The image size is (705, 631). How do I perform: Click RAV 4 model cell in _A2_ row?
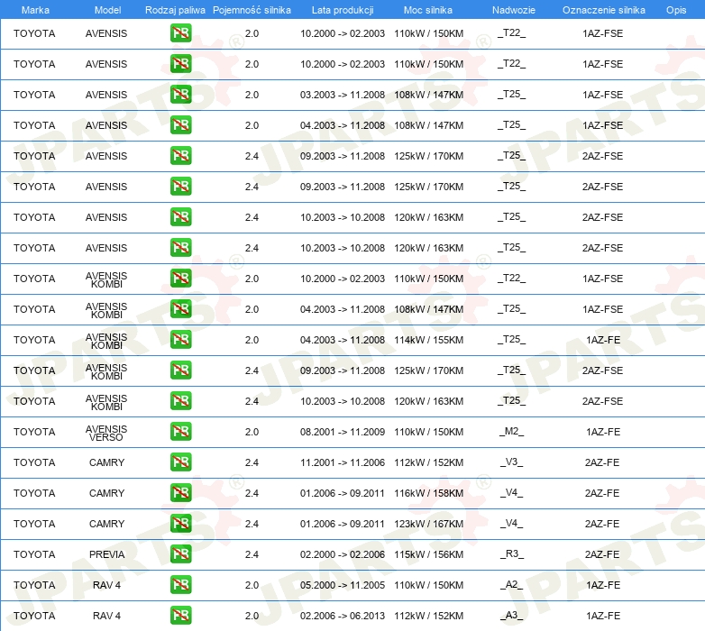click(x=106, y=585)
